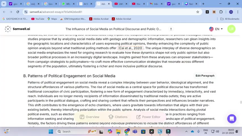Click heading B. Patterns of Political Engagement
Screen dimensions: 242x136
pyautogui.click(x=69, y=76)
